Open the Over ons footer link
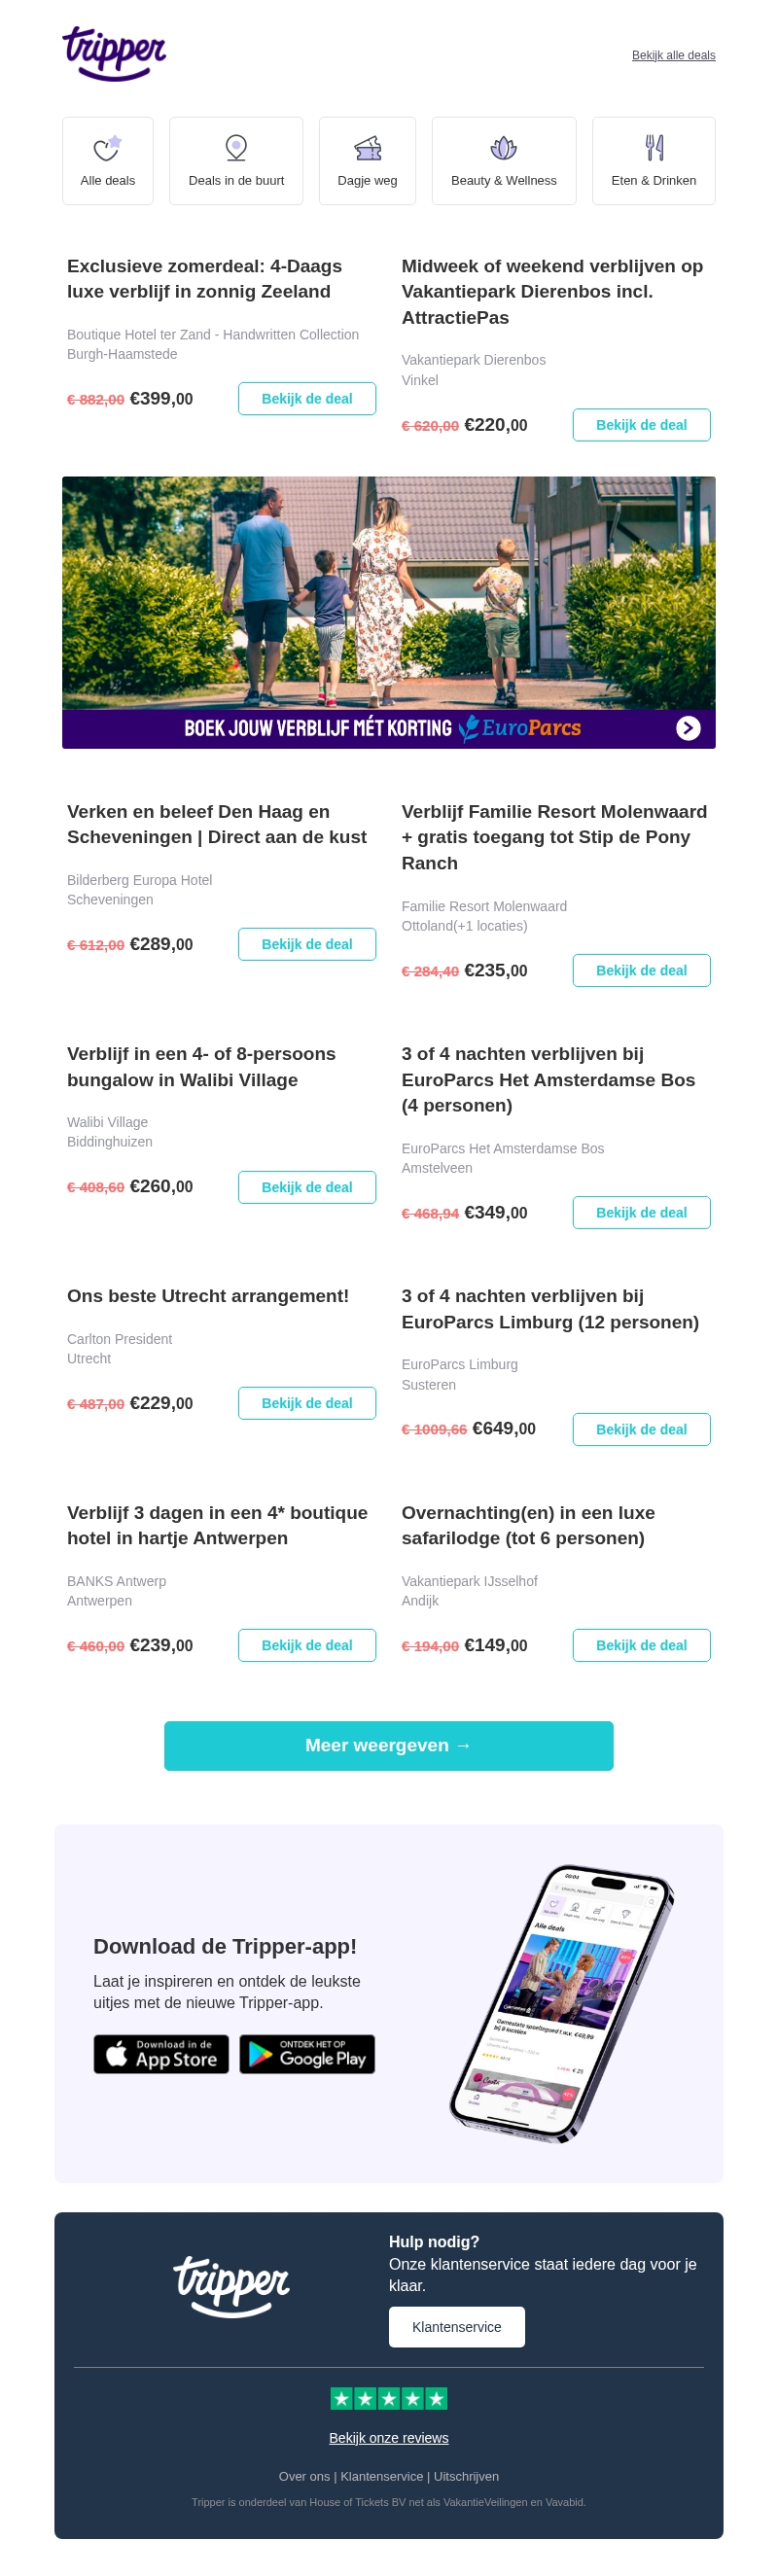Screen dimensions: 778x2576 tap(304, 2476)
